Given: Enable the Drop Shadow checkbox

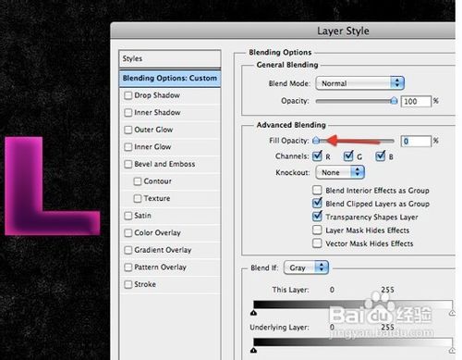Looking at the screenshot, I should (128, 95).
